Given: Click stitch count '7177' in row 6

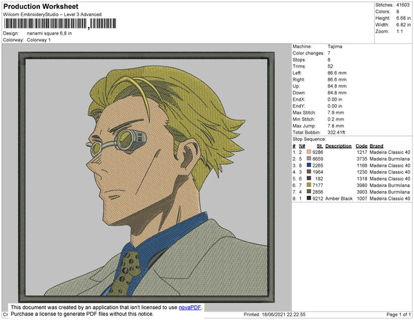Looking at the screenshot, I should (x=318, y=186).
